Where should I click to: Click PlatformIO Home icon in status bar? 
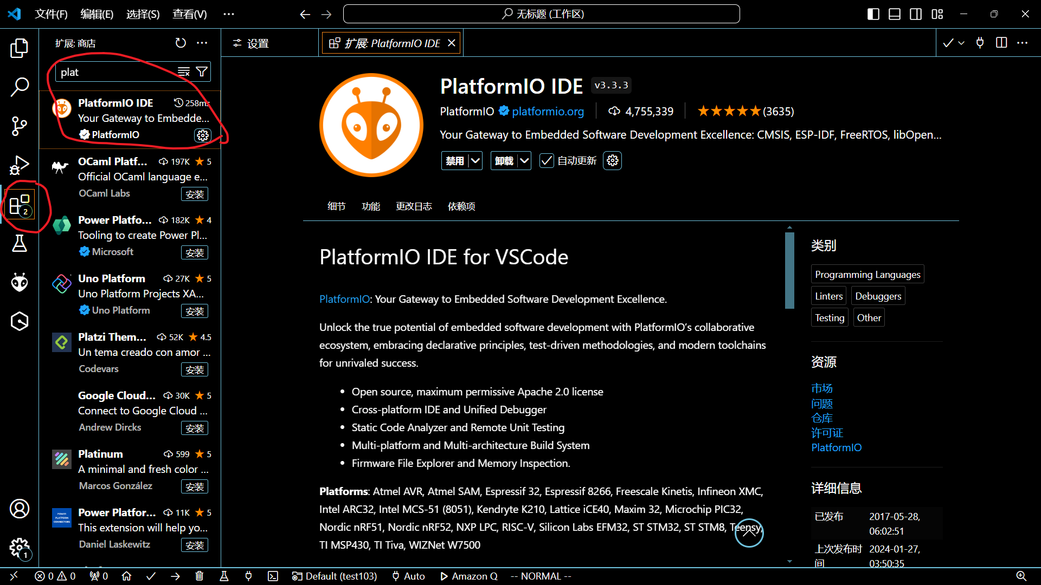point(126,576)
